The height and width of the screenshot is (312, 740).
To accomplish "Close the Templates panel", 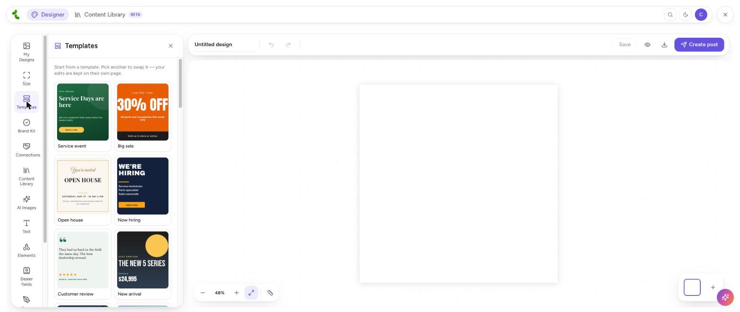I will click(x=171, y=46).
